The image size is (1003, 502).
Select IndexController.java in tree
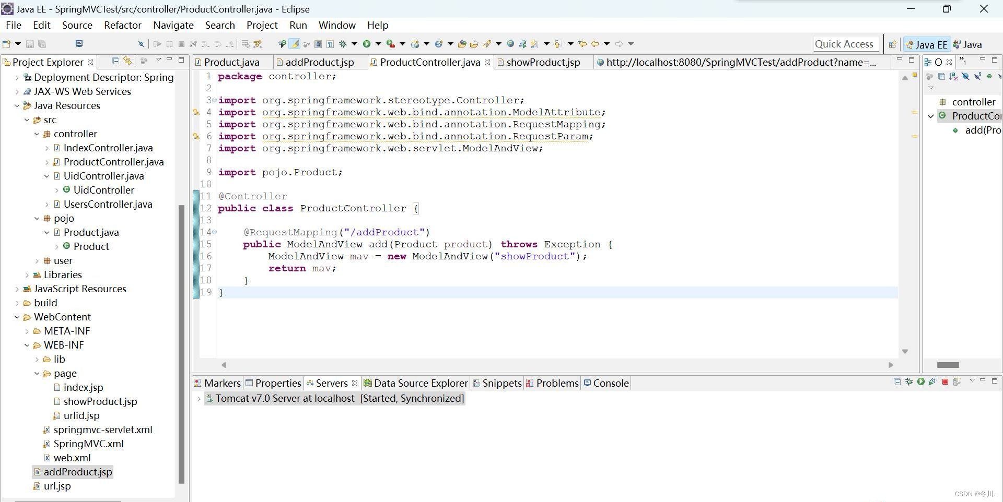[x=108, y=148]
